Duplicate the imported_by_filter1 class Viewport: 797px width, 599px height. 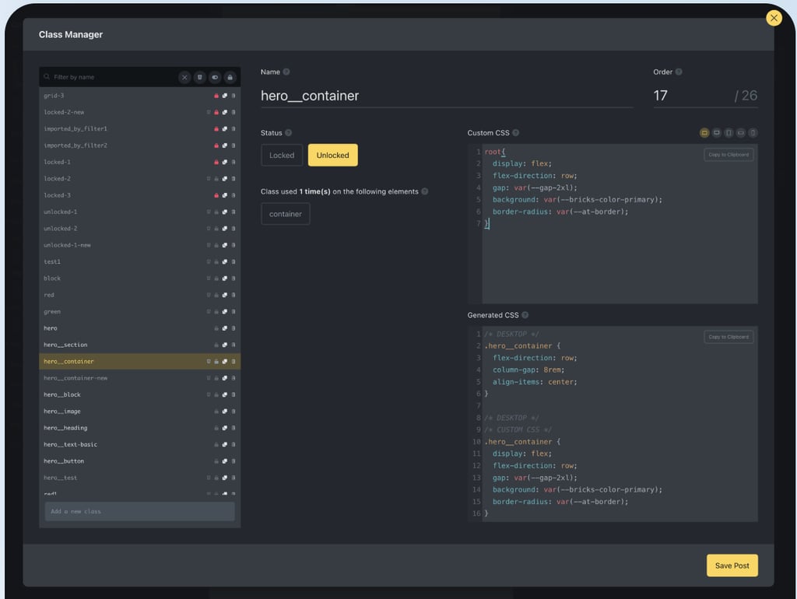point(225,129)
